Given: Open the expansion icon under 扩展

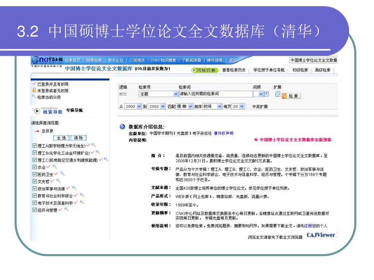Looking at the screenshot, I should point(278,94).
